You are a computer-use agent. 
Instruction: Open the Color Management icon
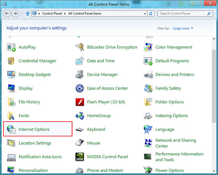pyautogui.click(x=148, y=47)
